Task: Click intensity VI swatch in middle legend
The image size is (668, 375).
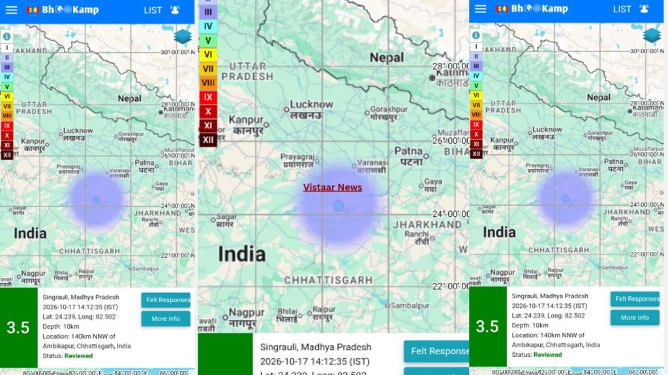Action: [x=208, y=55]
